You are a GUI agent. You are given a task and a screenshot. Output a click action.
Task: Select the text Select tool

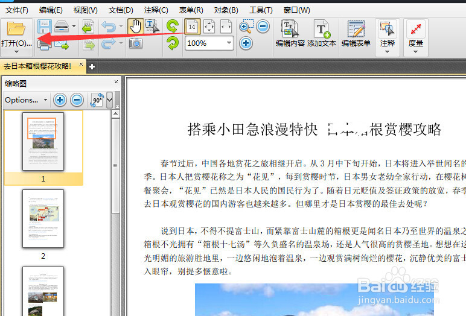coord(153,27)
